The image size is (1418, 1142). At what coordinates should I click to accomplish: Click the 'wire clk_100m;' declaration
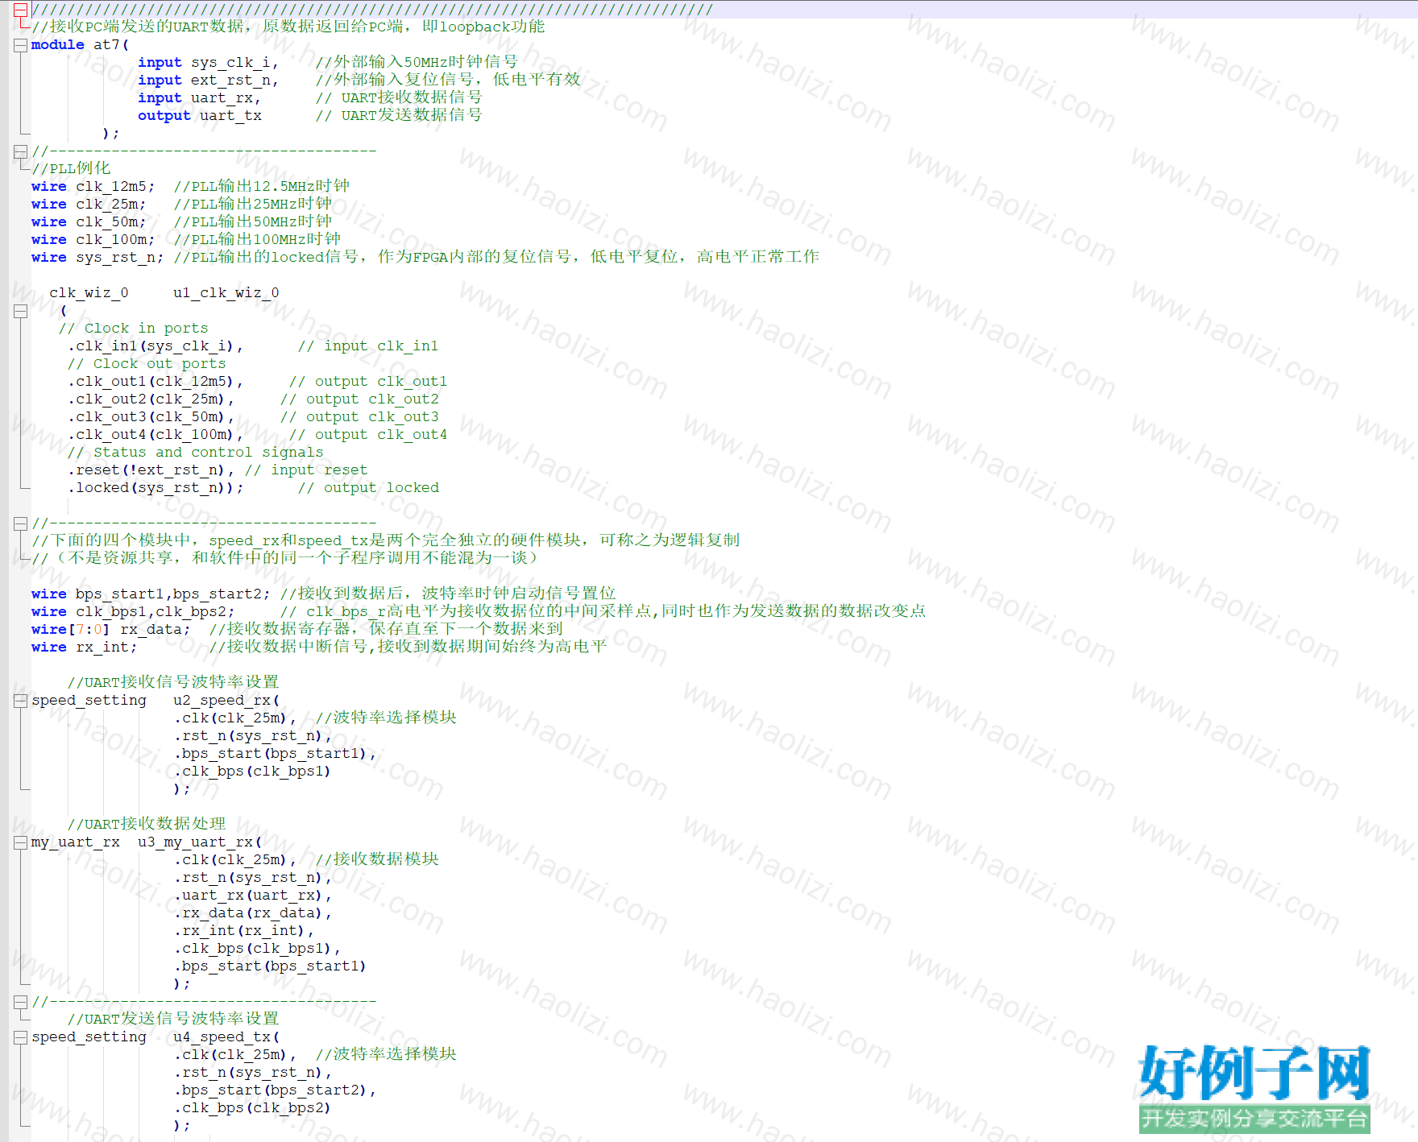pyautogui.click(x=93, y=240)
